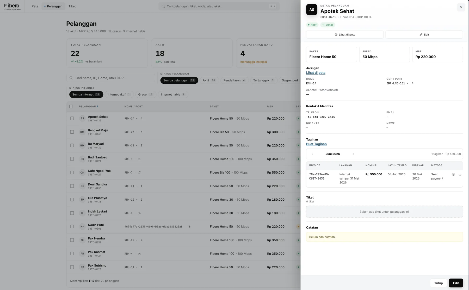The height and width of the screenshot is (290, 469).
Task: Click the BS avatar for Budi Santoso
Action: (82, 159)
